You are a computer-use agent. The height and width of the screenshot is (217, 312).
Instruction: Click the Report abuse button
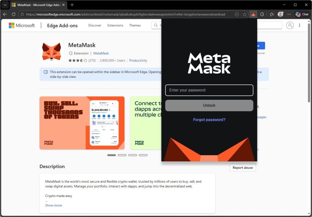(243, 168)
